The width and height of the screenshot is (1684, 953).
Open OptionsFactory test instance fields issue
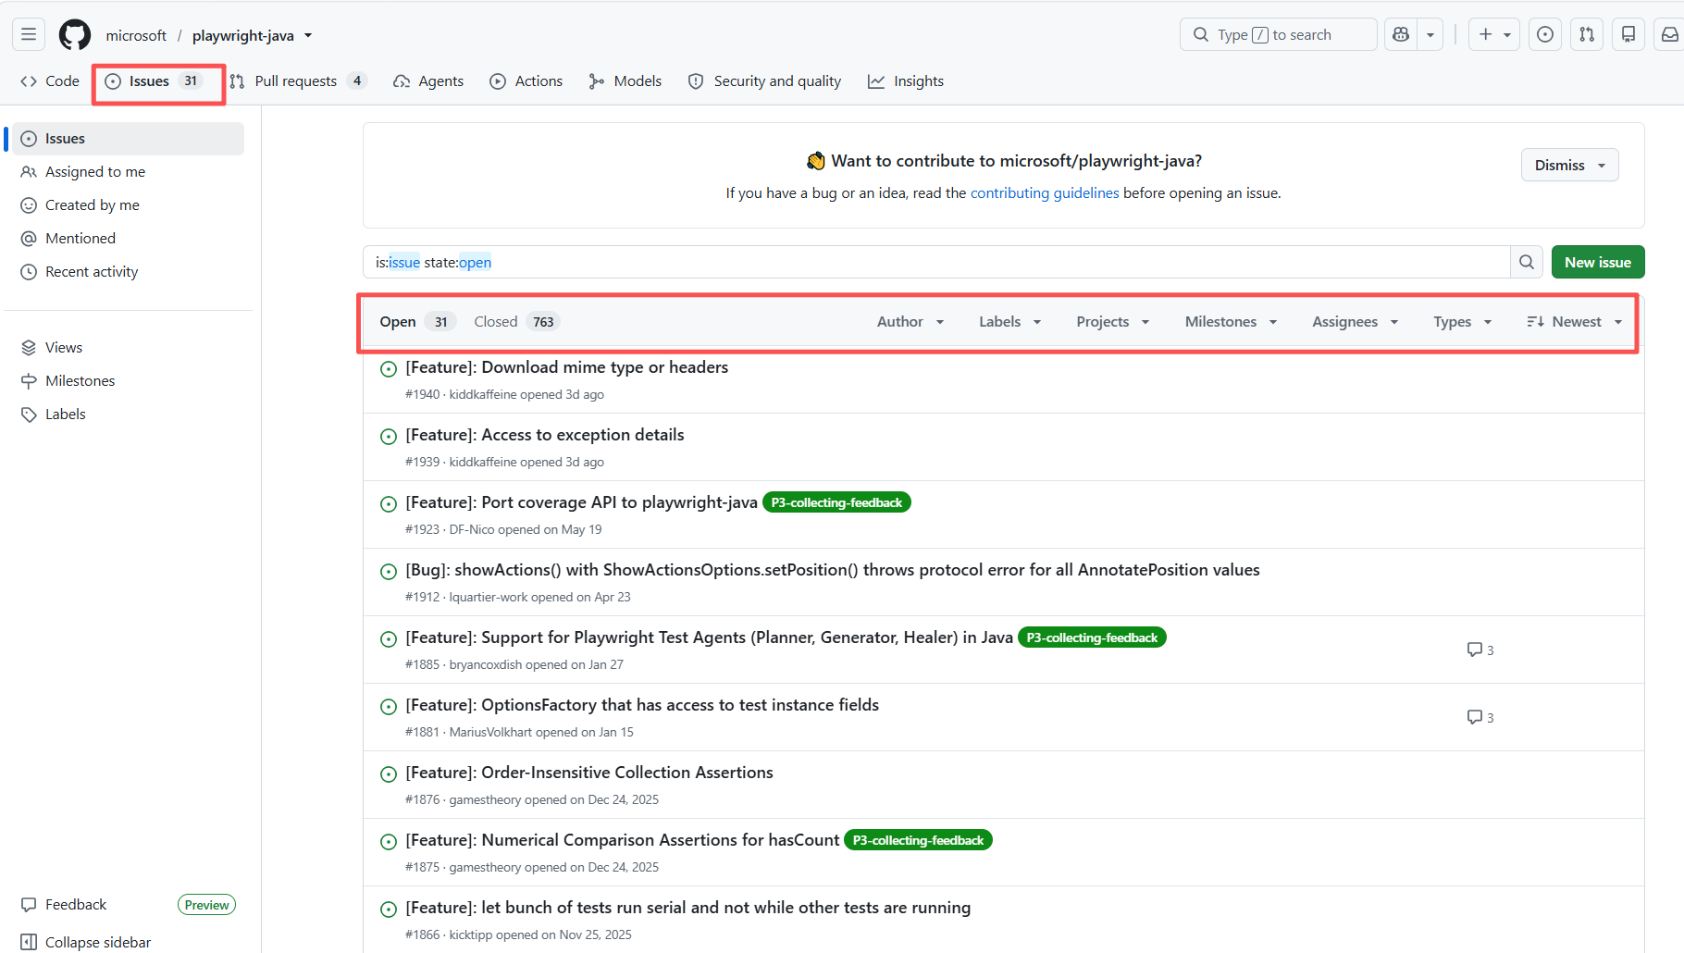point(642,705)
